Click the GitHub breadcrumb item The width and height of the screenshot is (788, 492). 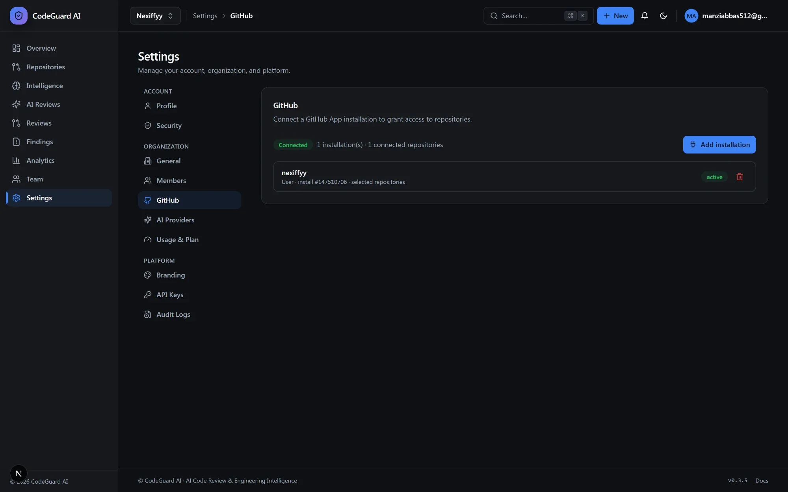tap(242, 16)
